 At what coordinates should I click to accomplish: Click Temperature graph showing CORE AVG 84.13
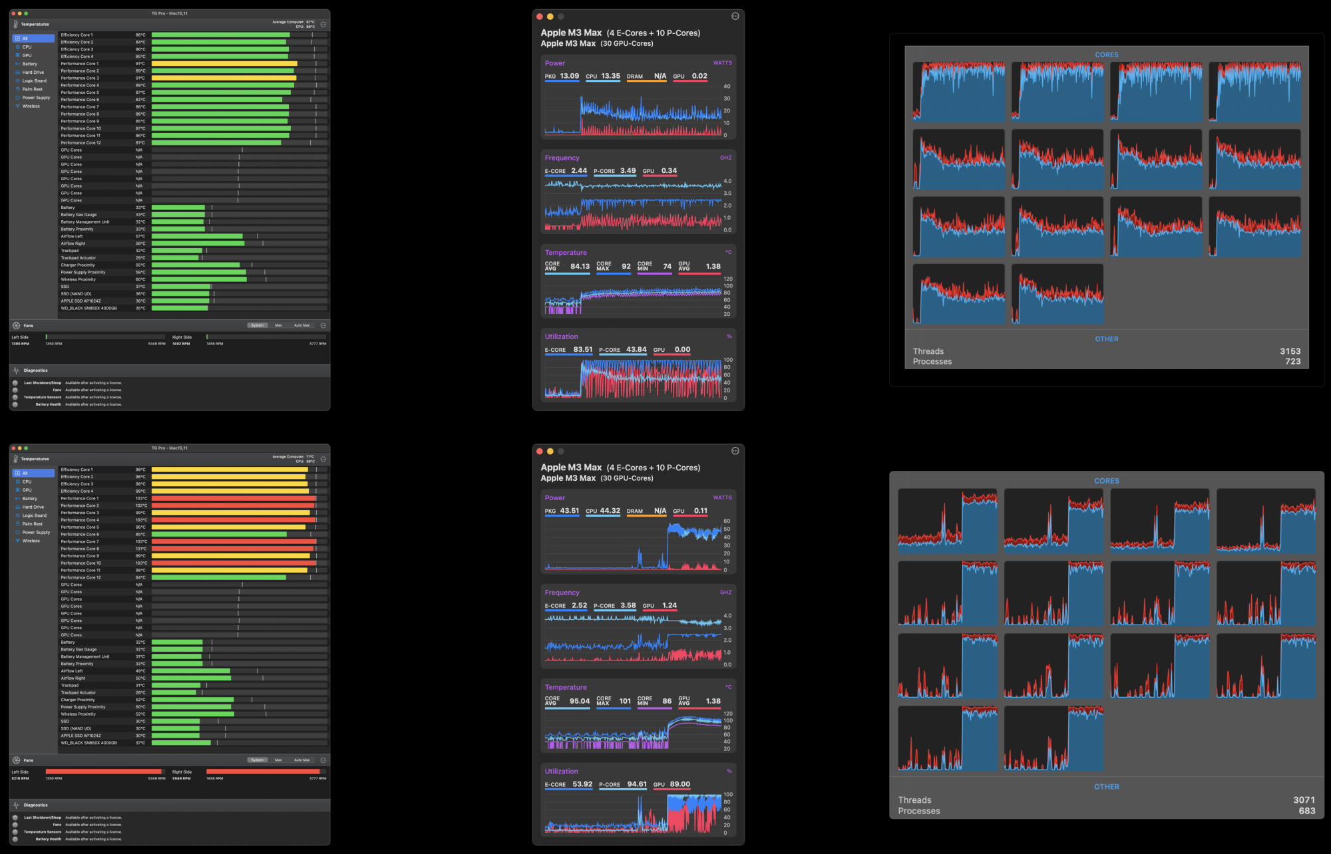[x=633, y=297]
